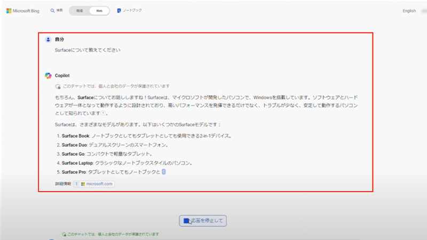This screenshot has width=427, height=240.
Task: Switch the toggle to Web mode
Action: 99,11
